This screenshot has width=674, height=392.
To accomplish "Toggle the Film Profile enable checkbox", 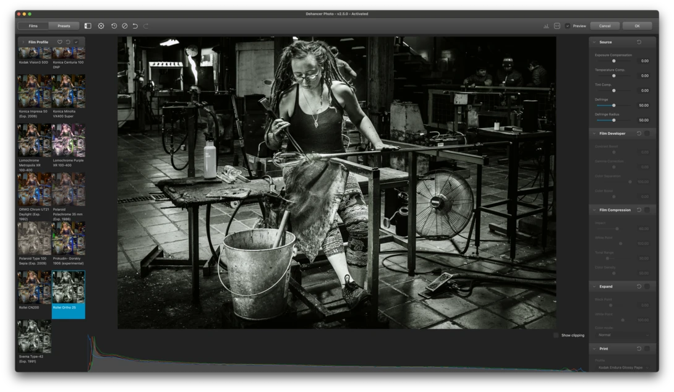I will coord(76,41).
